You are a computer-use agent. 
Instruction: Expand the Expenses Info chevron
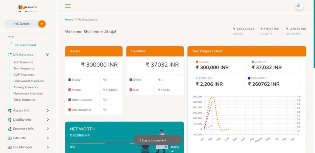[48, 129]
